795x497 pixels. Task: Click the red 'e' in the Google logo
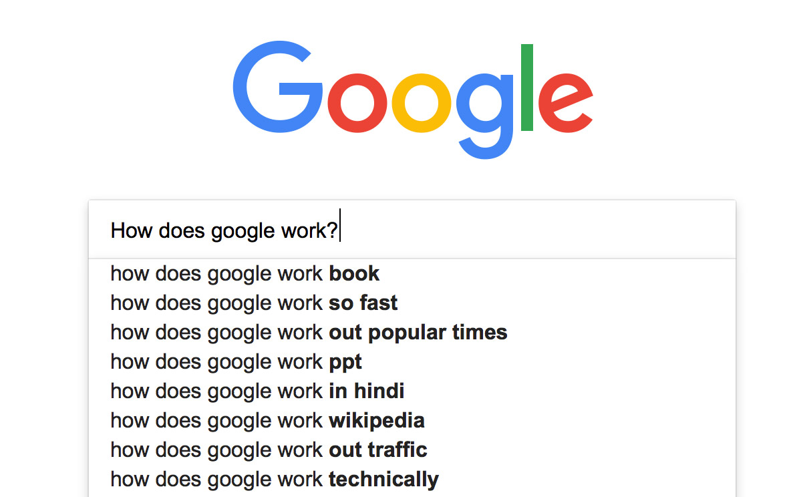pos(565,100)
